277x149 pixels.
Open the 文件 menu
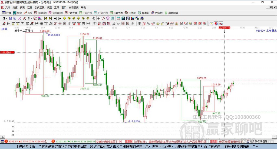pyautogui.click(x=8, y=7)
